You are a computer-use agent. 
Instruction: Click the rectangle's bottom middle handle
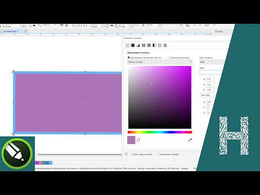click(86, 134)
